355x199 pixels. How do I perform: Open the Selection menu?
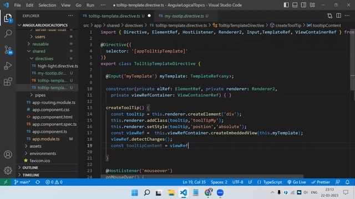point(47,5)
